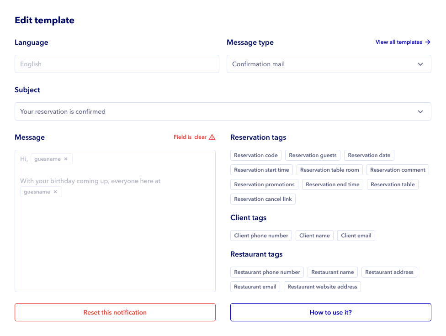Viewport: 446px width, 336px height.
Task: Click the warning triangle icon beside Field is clear
Action: pyautogui.click(x=212, y=137)
